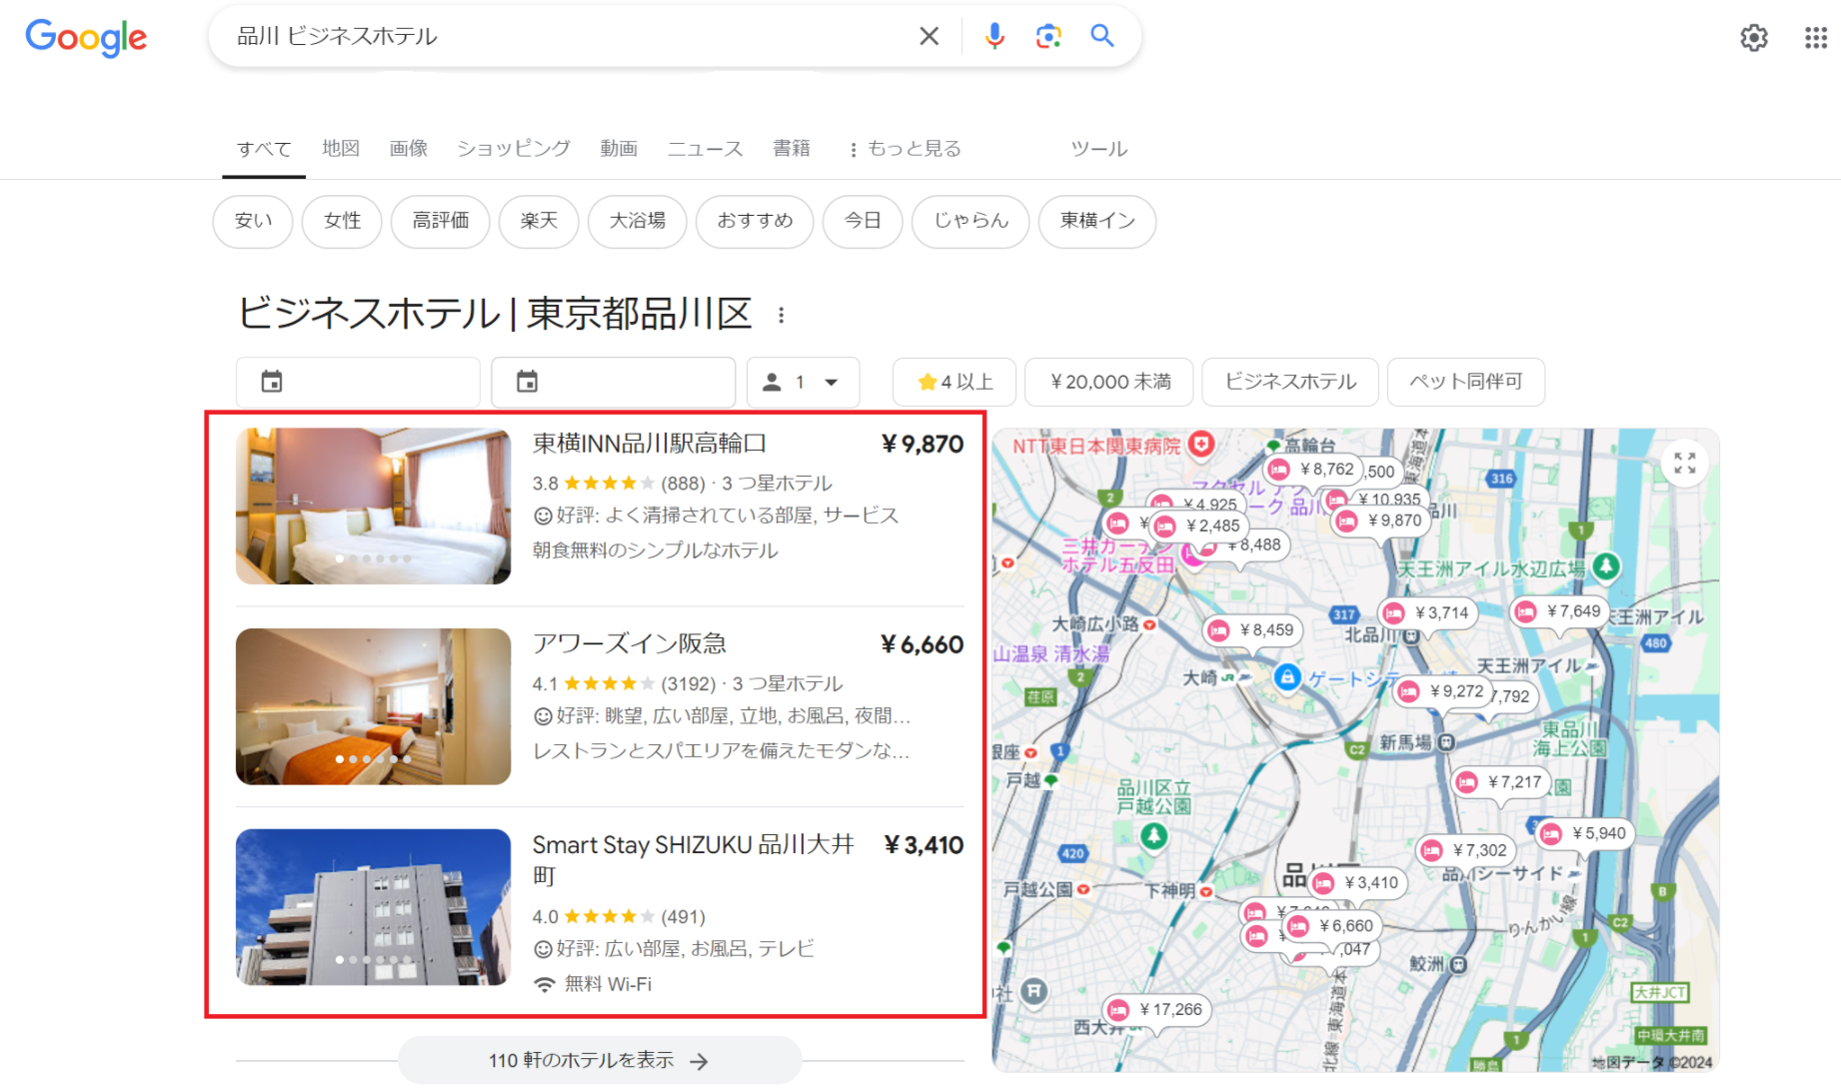1841x1088 pixels.
Task: Click the ¥8,459 map price pin
Action: coord(1253,630)
